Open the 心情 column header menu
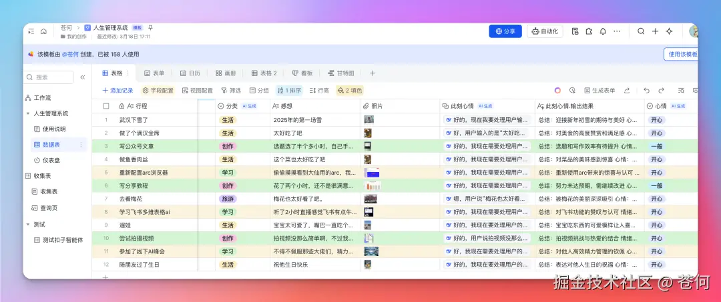721x302 pixels. [671, 106]
